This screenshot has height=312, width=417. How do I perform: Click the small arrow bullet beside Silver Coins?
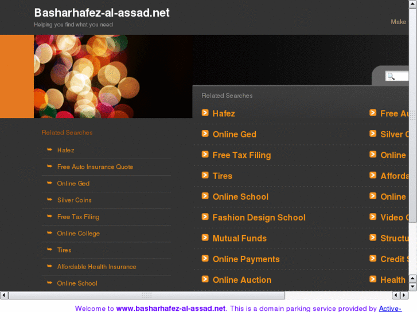pos(50,200)
